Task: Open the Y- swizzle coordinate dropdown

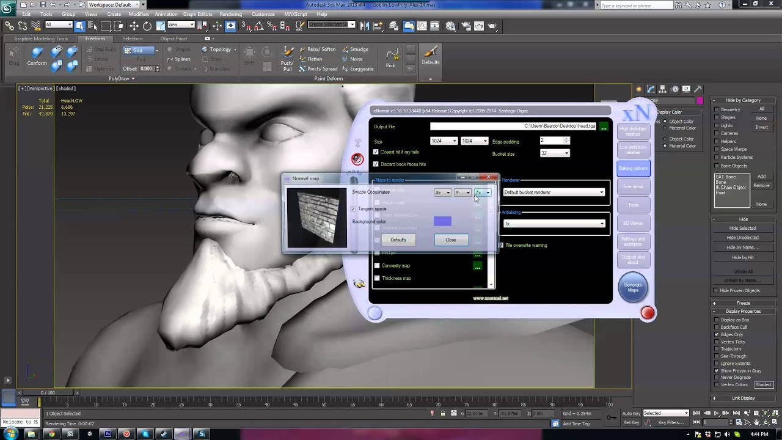Action: point(462,193)
